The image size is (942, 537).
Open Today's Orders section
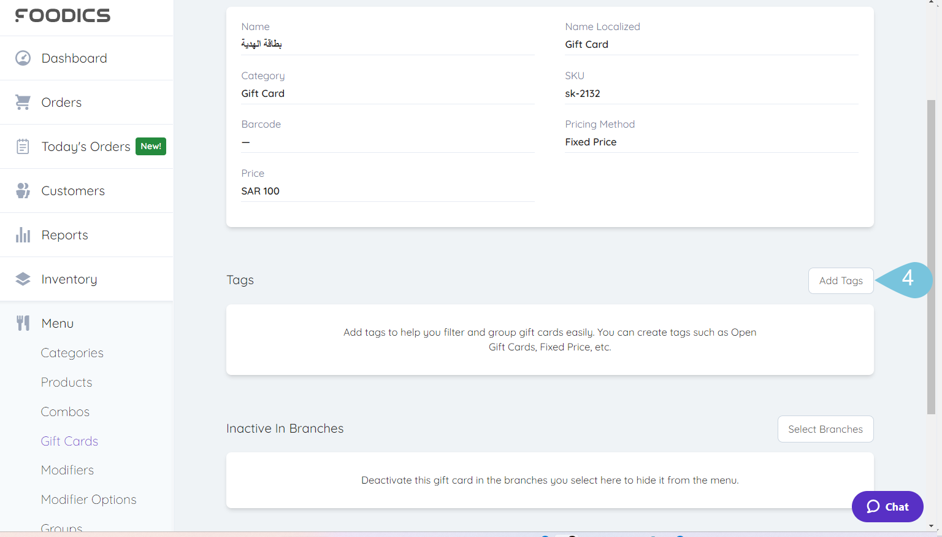click(x=86, y=147)
